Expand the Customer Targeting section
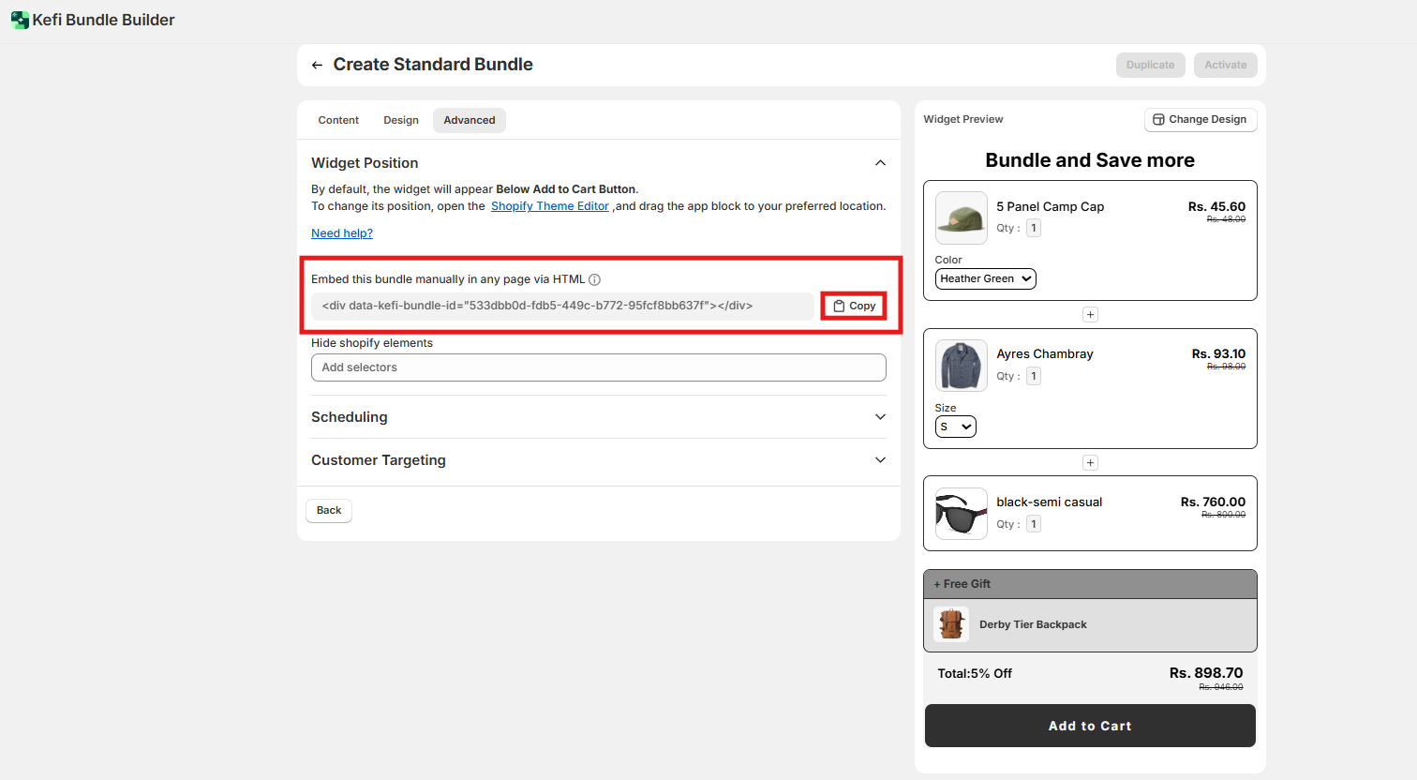Viewport: 1417px width, 780px height. 880,460
